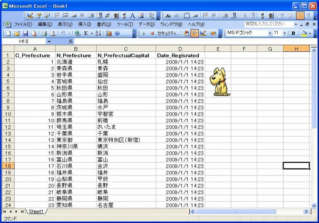
Task: Launch the Chart Wizard
Action: click(109, 34)
